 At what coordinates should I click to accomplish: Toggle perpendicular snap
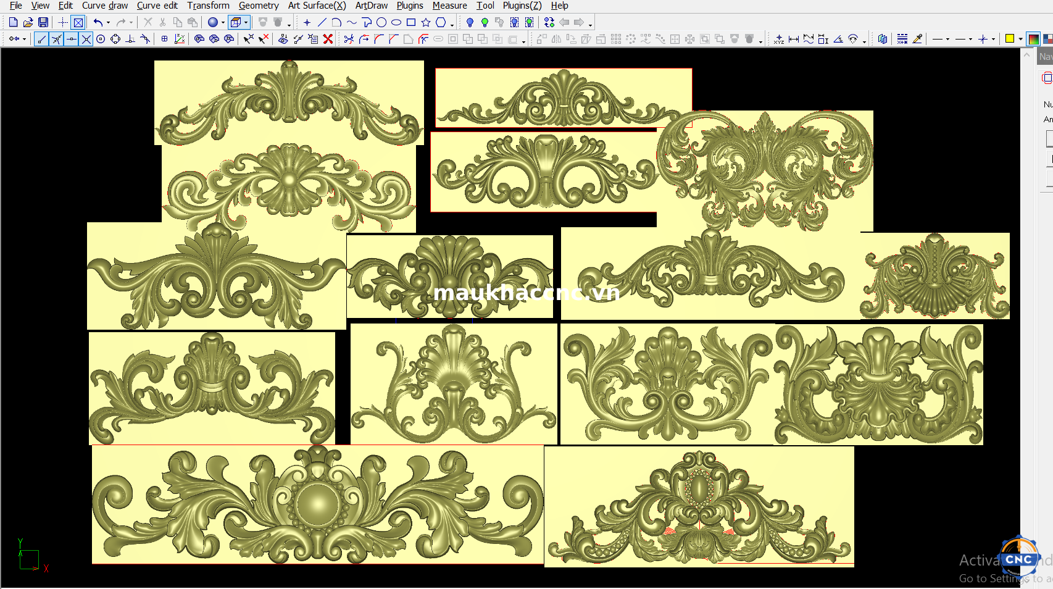point(130,39)
